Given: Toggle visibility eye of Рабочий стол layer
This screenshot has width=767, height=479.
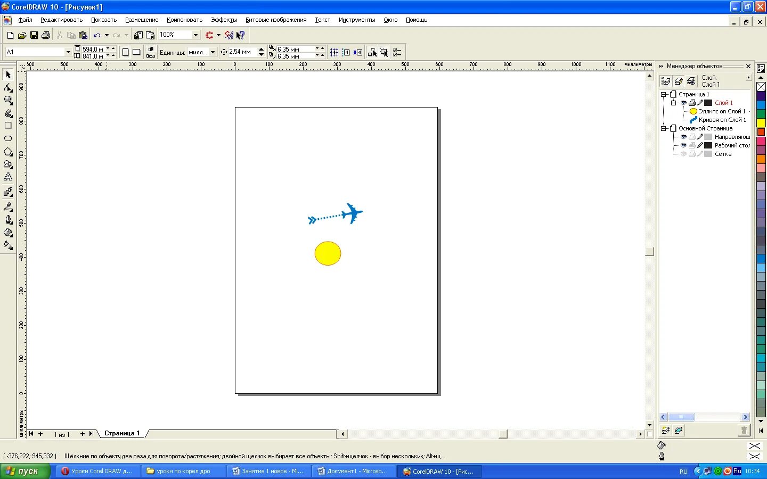Looking at the screenshot, I should point(683,145).
